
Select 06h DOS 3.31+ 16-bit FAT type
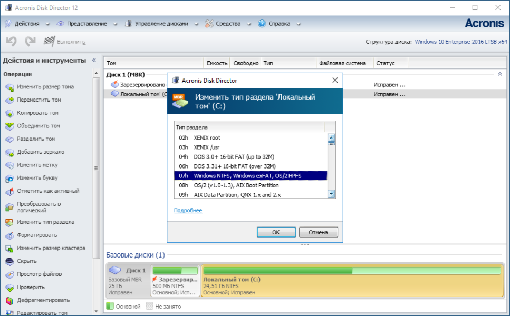click(x=251, y=166)
